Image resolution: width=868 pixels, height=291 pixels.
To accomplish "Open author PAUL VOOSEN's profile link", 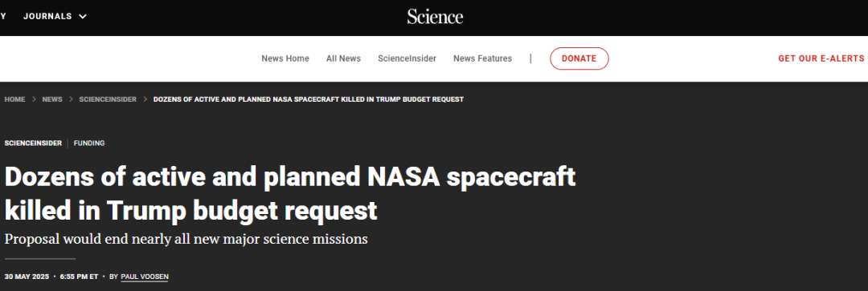I will [144, 276].
